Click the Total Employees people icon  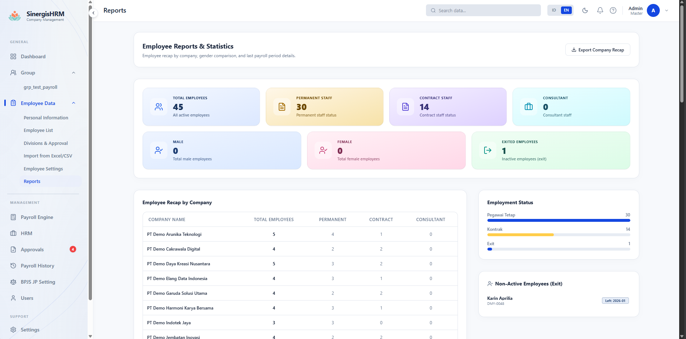point(159,107)
